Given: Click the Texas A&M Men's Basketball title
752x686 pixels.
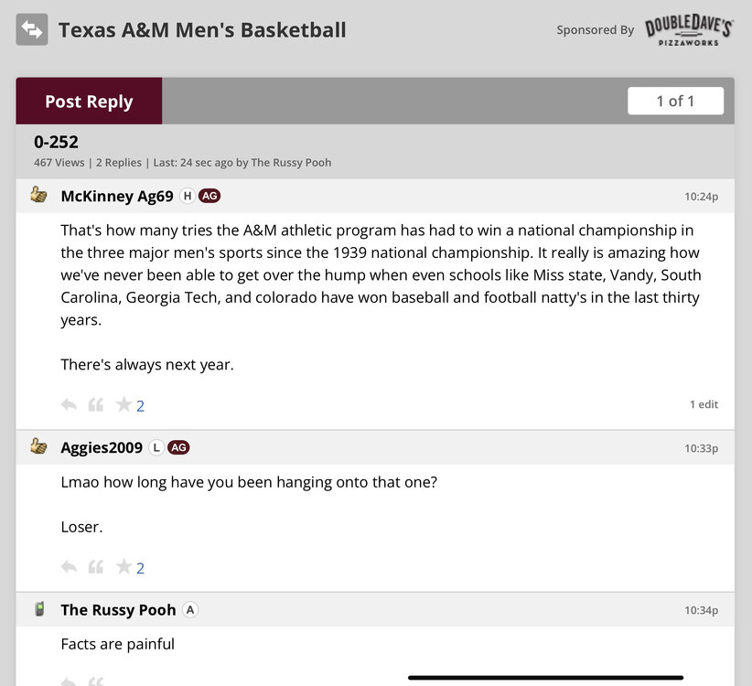Looking at the screenshot, I should pyautogui.click(x=202, y=30).
